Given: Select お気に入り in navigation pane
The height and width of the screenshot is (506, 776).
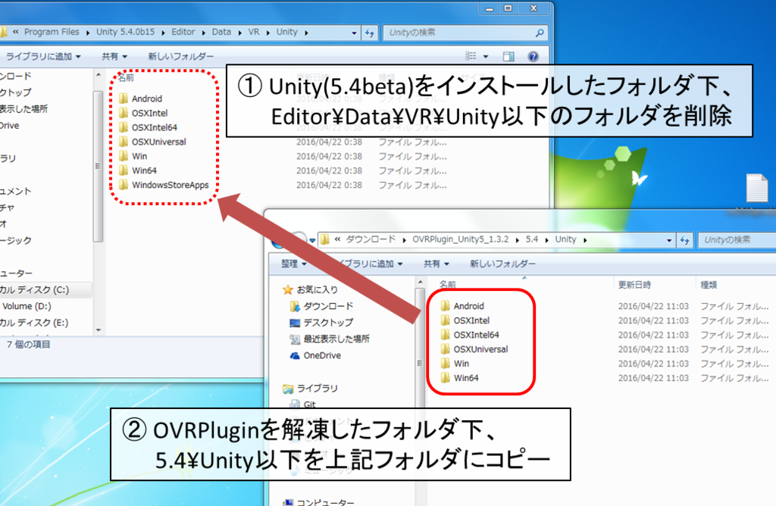Looking at the screenshot, I should click(x=311, y=289).
